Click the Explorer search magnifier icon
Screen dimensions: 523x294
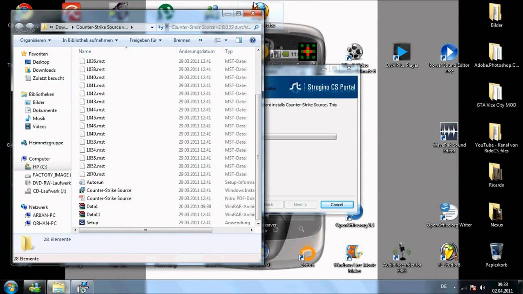[257, 27]
